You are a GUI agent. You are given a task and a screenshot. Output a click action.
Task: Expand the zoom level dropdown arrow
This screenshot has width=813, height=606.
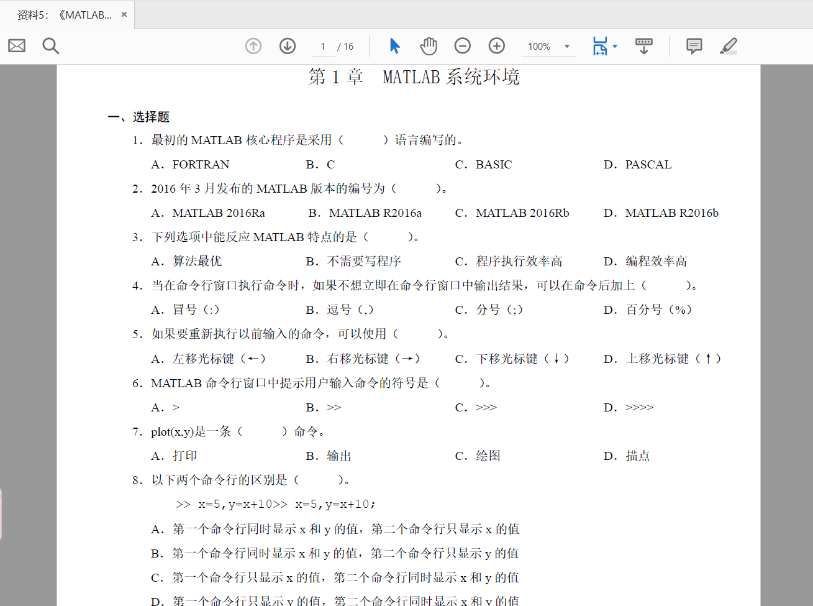(x=567, y=47)
